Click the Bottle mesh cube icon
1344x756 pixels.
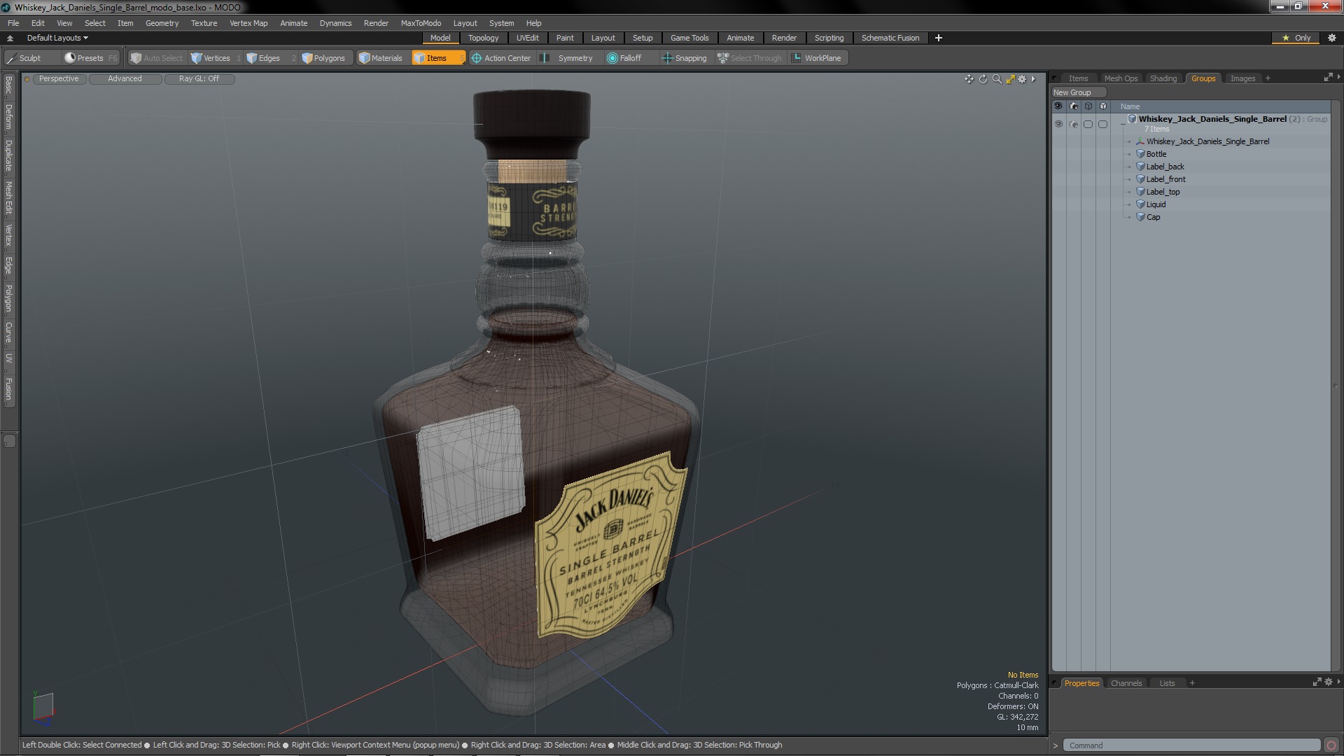coord(1140,154)
